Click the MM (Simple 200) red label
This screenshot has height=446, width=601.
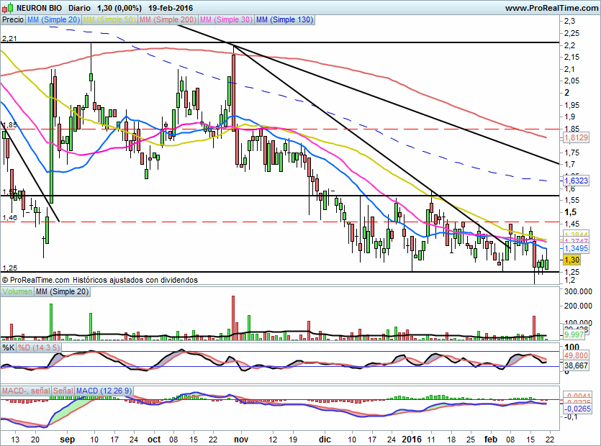(168, 19)
